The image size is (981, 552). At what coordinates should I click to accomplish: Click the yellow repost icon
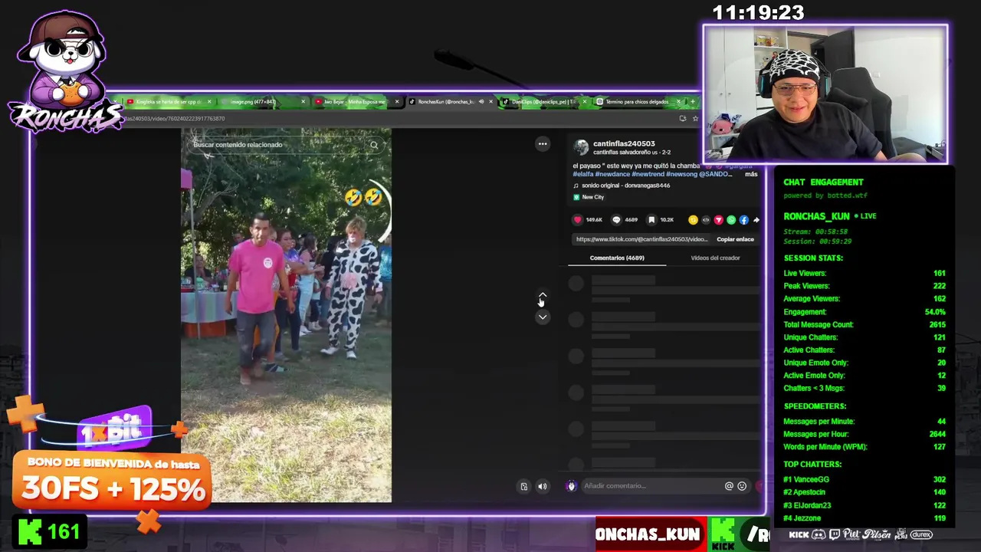point(693,220)
